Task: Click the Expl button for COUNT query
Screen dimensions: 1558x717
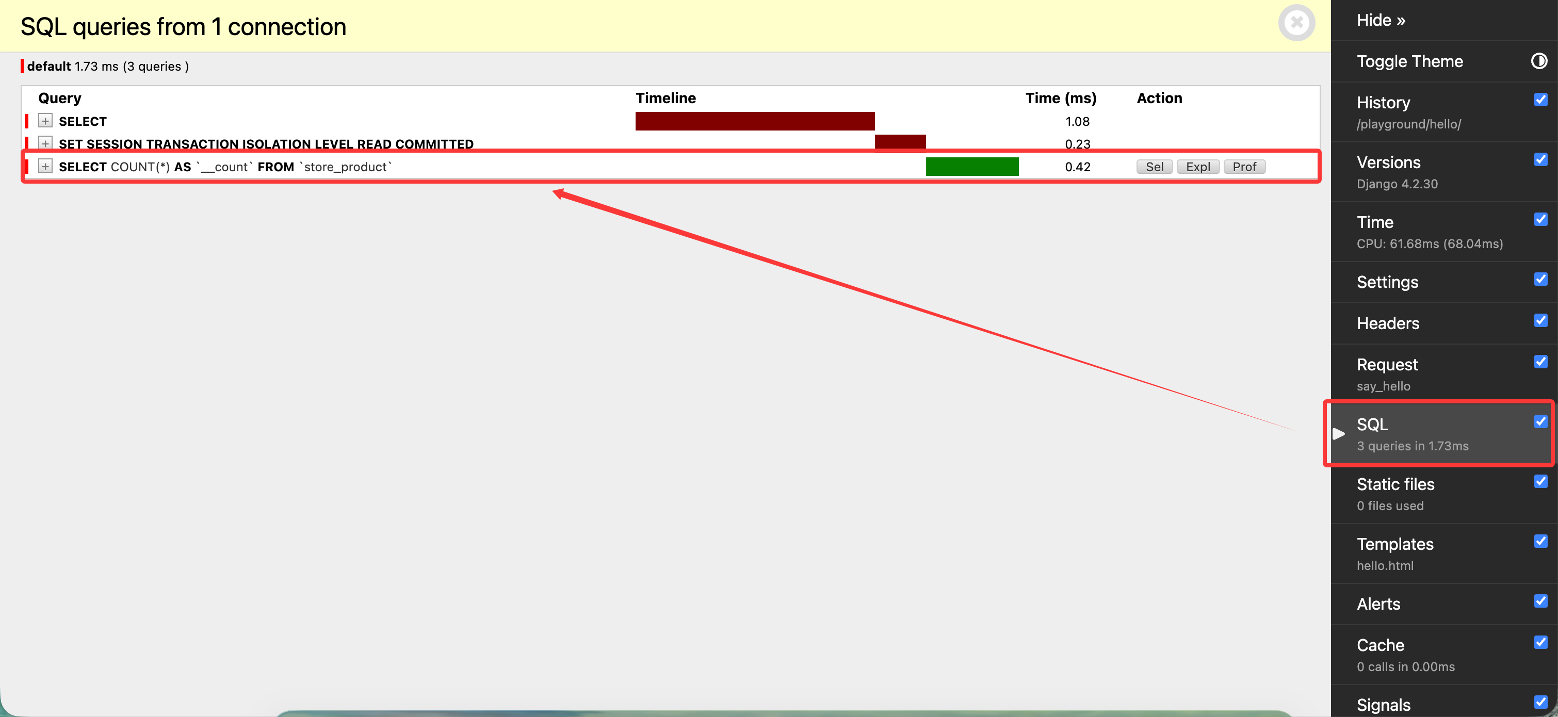Action: coord(1197,167)
